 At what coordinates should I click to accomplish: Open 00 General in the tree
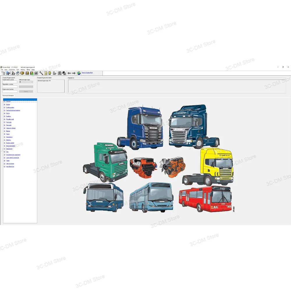point(7,102)
